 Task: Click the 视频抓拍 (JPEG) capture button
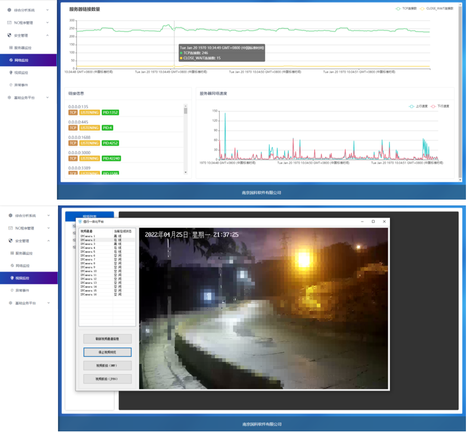[x=107, y=379]
